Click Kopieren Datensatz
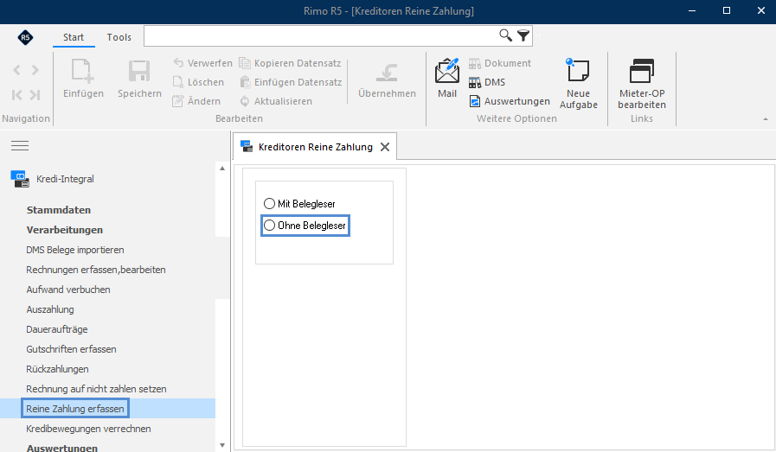Viewport: 776px width, 452px height. 290,63
